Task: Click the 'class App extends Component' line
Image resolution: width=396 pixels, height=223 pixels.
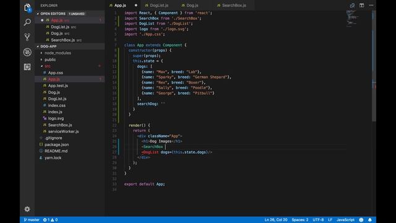Action: [x=155, y=45]
